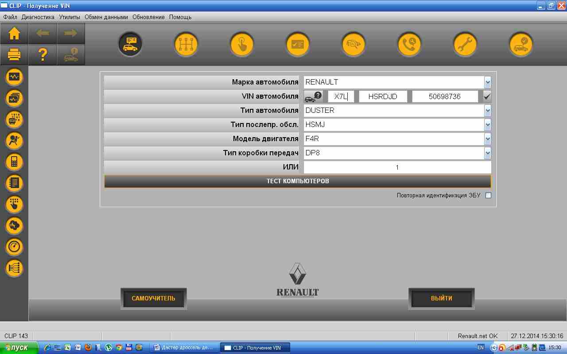Click the ТЕСТ КОМПЬЮТЕРОВ button
This screenshot has width=567, height=354.
point(298,181)
